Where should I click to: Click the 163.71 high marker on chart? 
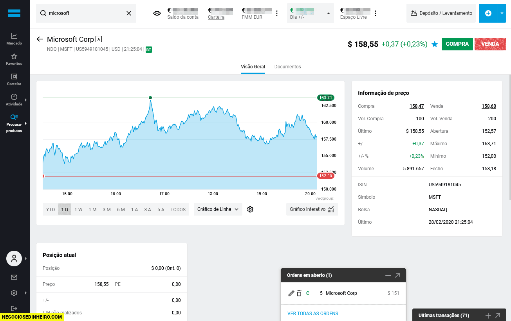tap(325, 98)
